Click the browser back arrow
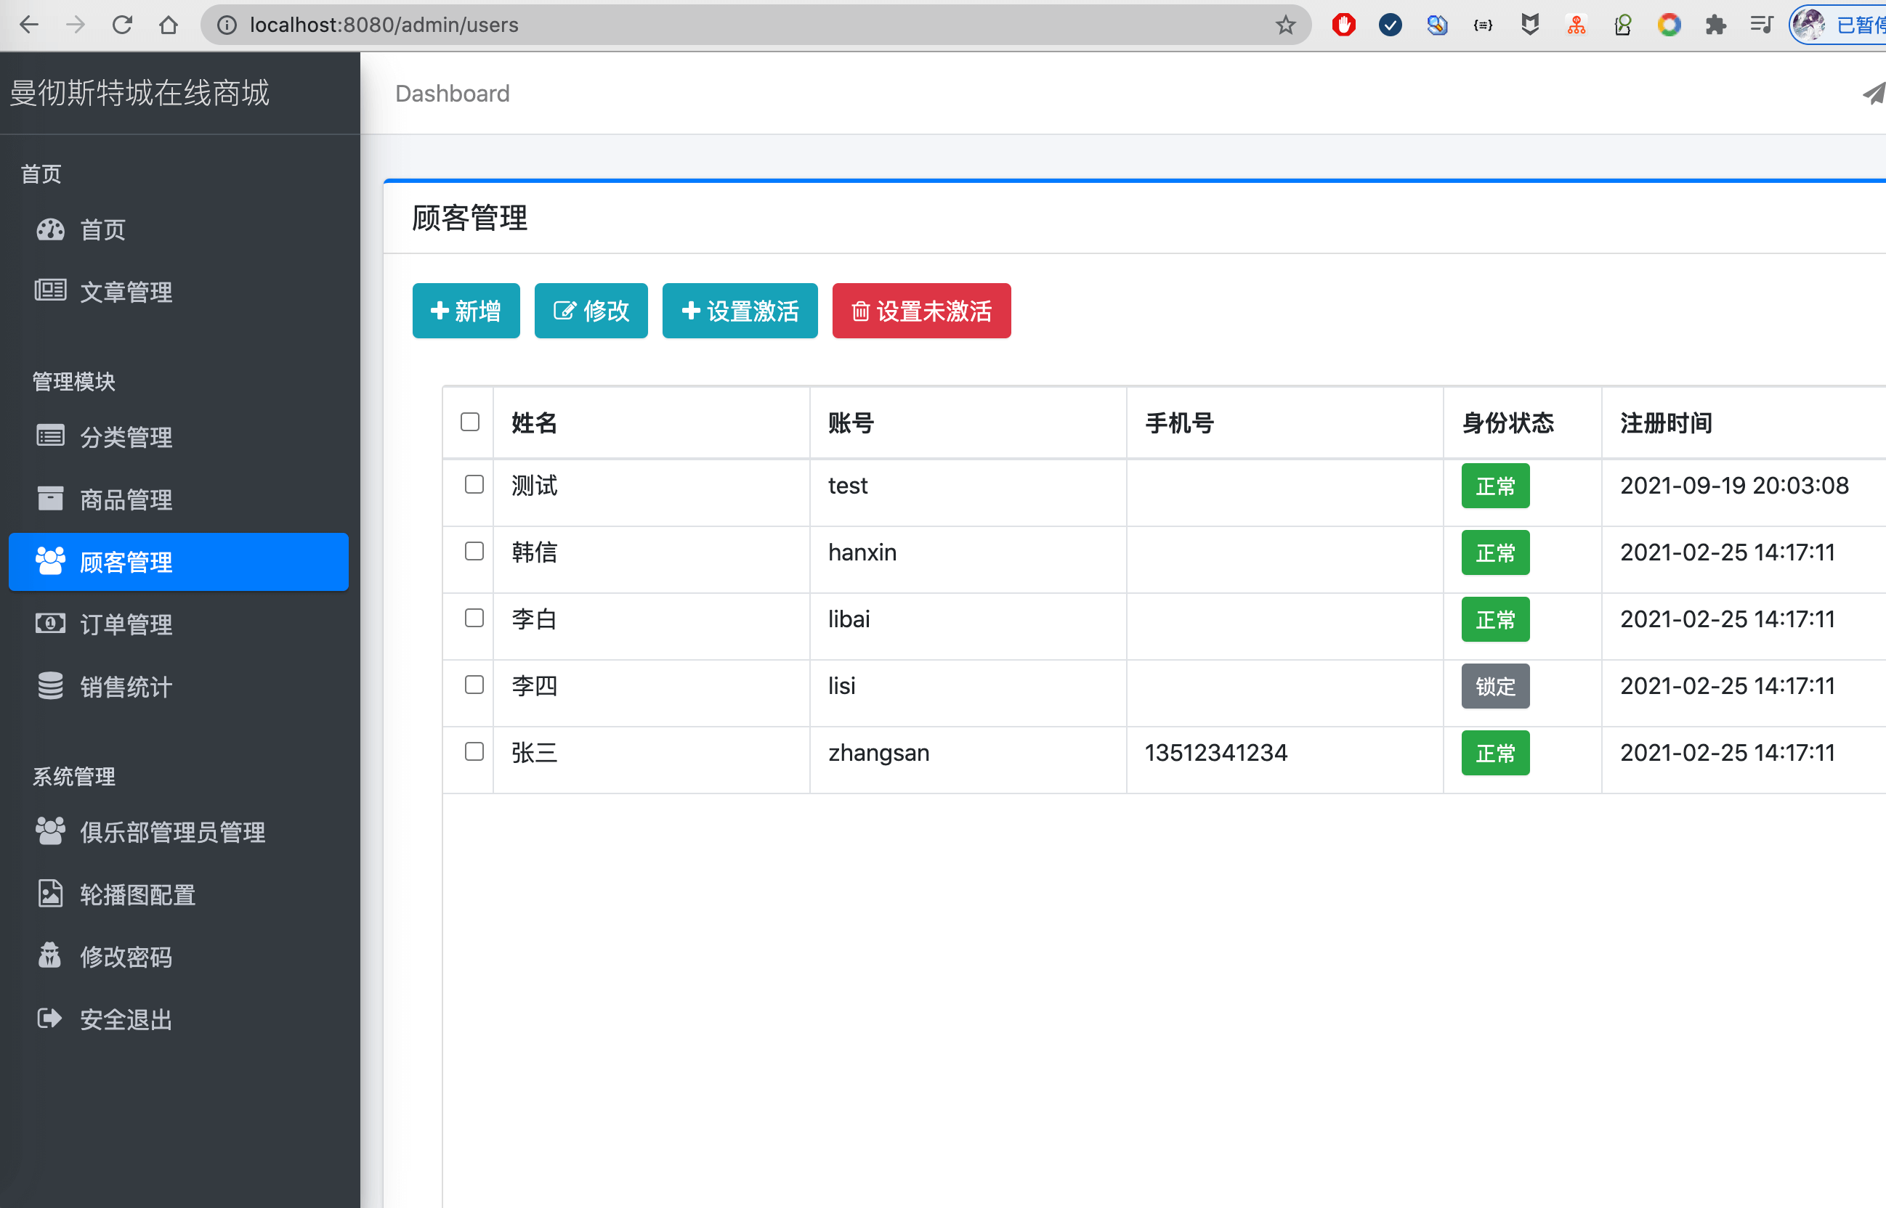The width and height of the screenshot is (1886, 1208). (x=29, y=25)
